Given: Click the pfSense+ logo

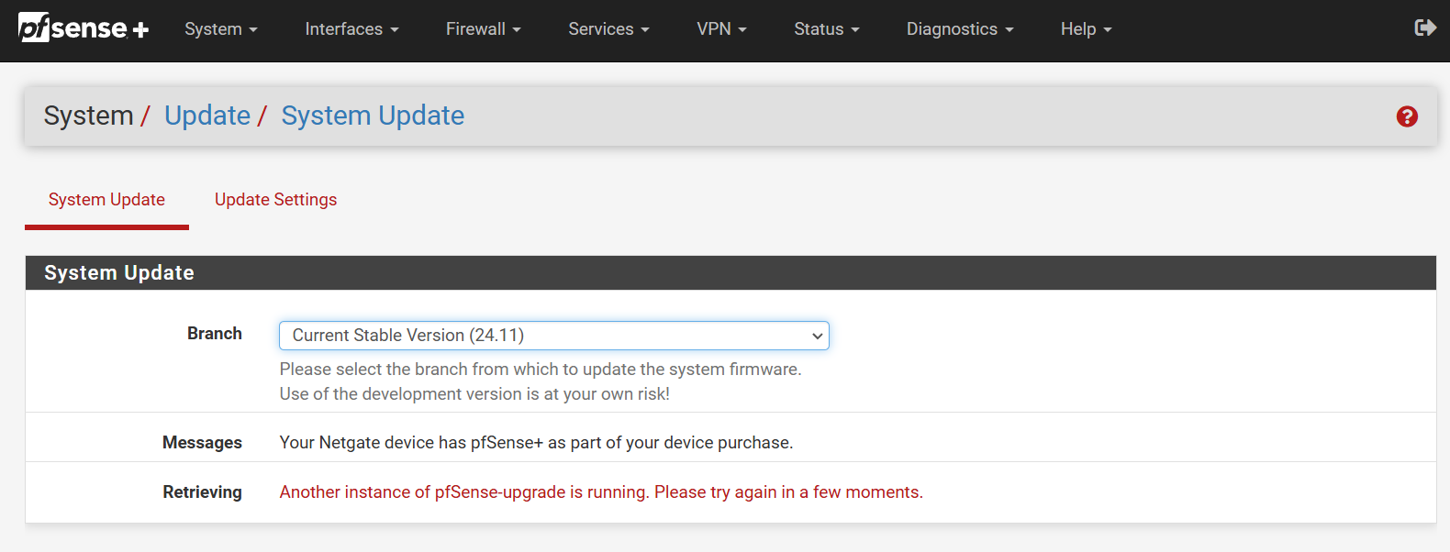Looking at the screenshot, I should 84,28.
